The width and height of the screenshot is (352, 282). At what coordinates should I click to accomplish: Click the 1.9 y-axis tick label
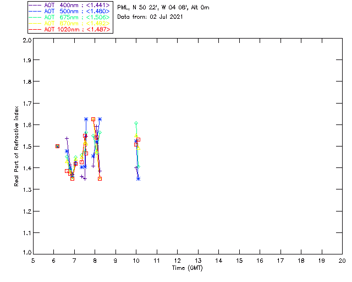coord(27,60)
